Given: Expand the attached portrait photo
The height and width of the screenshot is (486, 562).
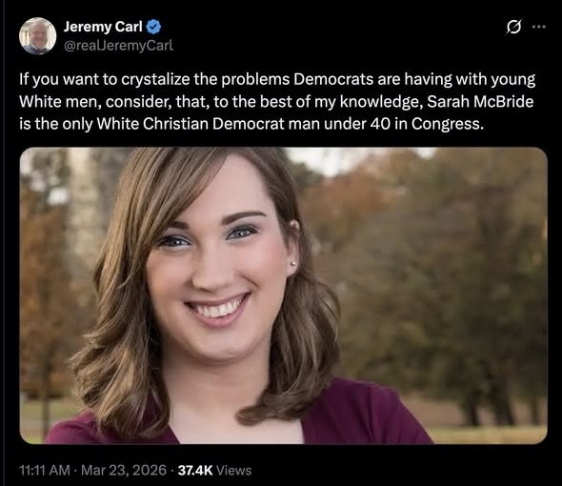Looking at the screenshot, I should 284,296.
